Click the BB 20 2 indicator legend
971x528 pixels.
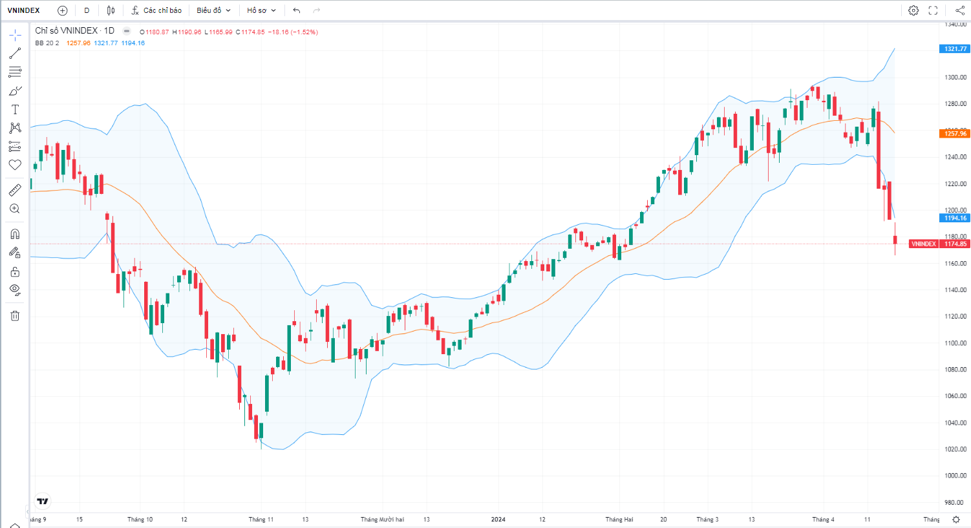click(47, 43)
